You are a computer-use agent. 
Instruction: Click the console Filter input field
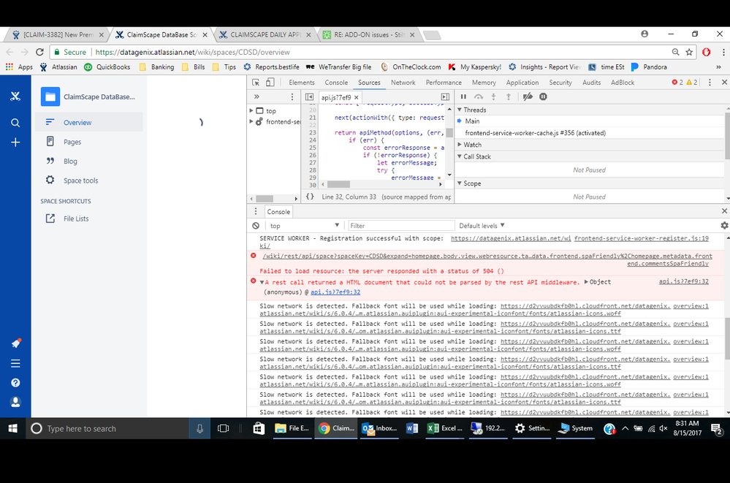[401, 226]
